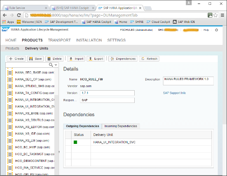Open the Help link

click(x=206, y=30)
